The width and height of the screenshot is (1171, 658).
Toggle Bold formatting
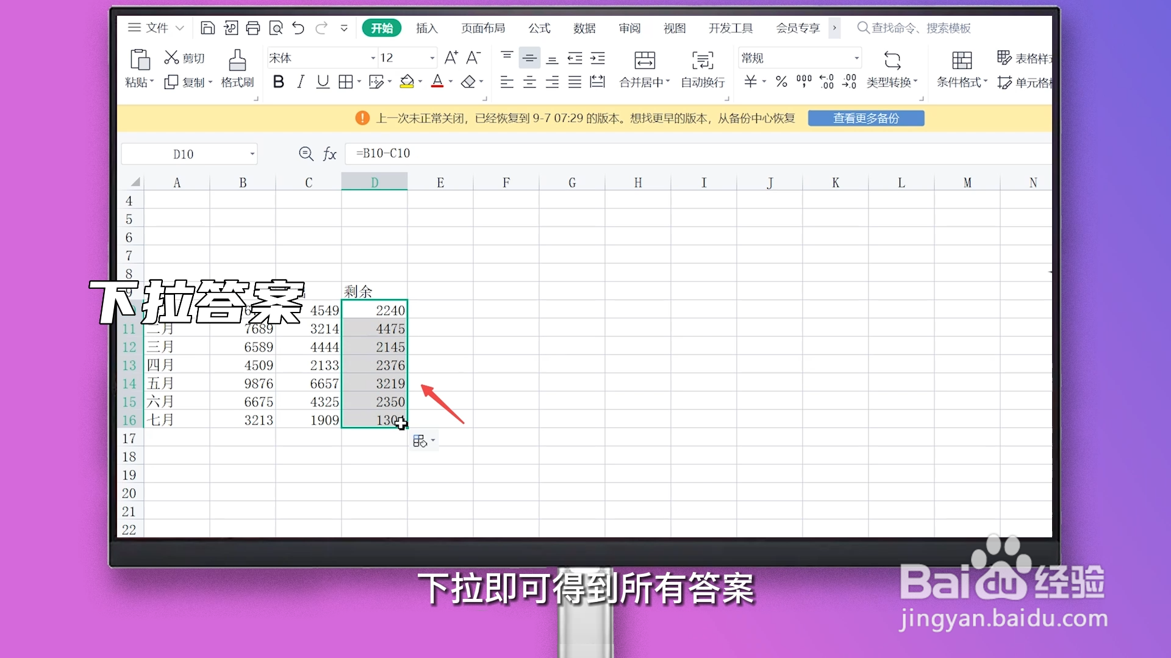[x=279, y=82]
